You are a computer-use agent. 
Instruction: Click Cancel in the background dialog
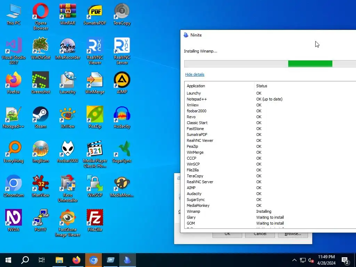tap(260, 235)
